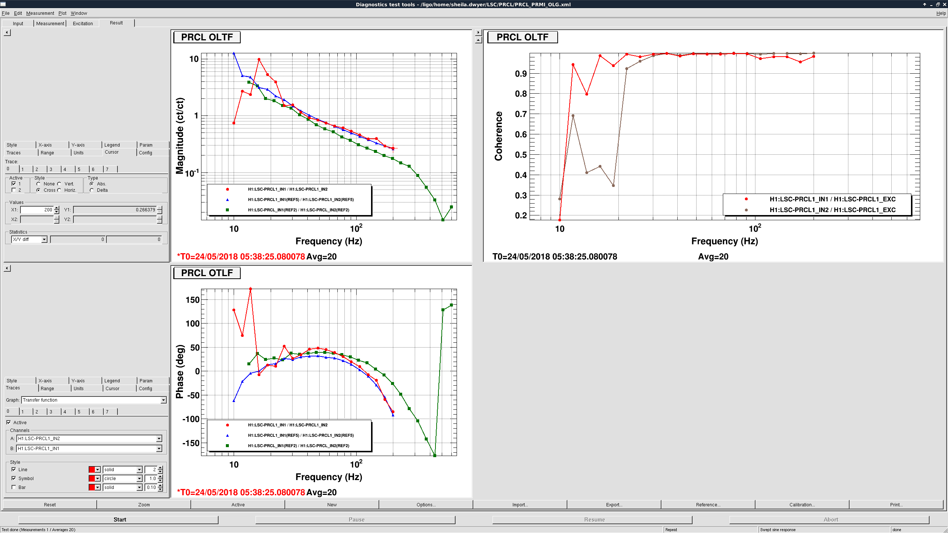Expand Channel A H1:LSC-PRCL1_IN2 dropdown
Screen dimensions: 948x533
(159, 439)
